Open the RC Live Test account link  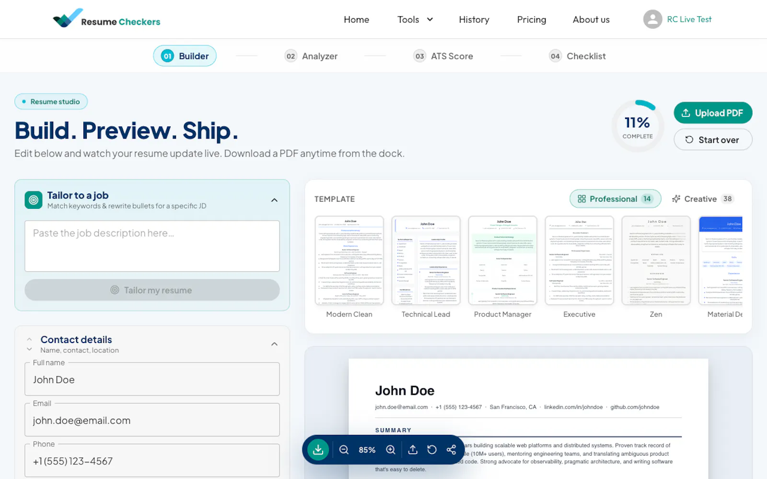pos(689,19)
